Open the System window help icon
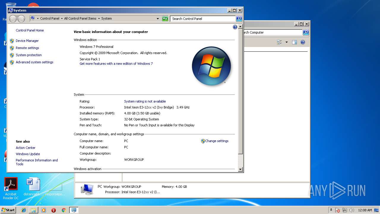This screenshot has width=380, height=214. (x=235, y=27)
